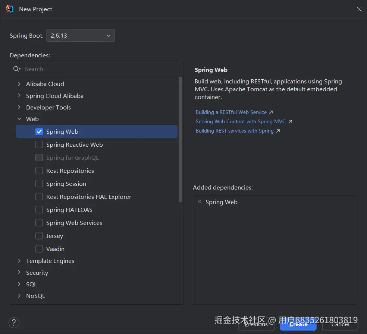Select the Alibaba Cloud label
The image size is (367, 334).
(45, 84)
